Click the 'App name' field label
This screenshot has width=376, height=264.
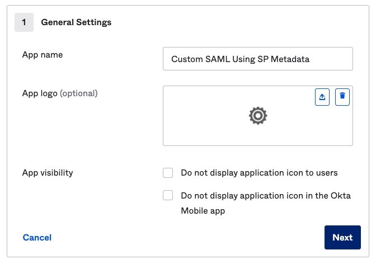pos(43,55)
